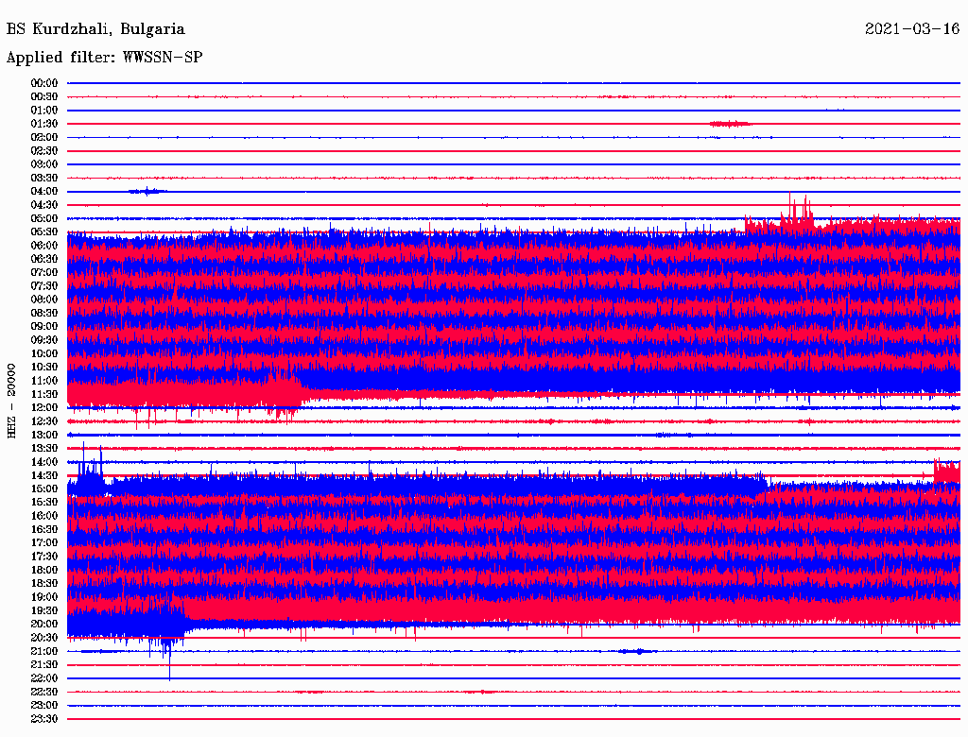Select the 10:30 time label
This screenshot has height=737, width=968.
[44, 367]
